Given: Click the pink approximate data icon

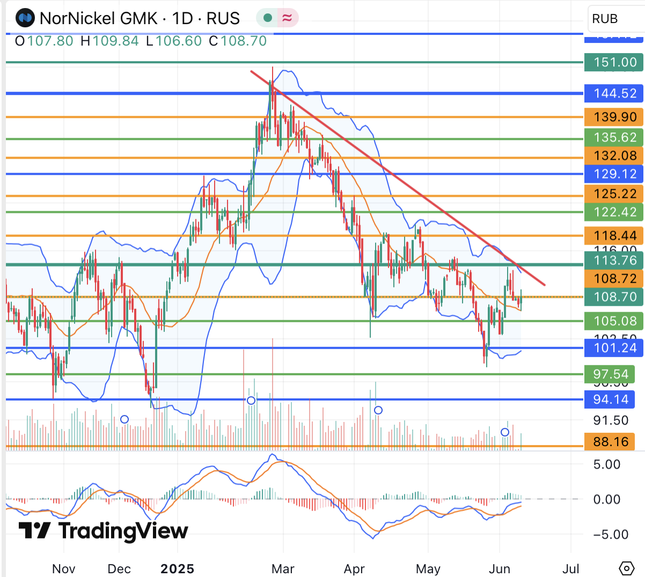Looking at the screenshot, I should pyautogui.click(x=287, y=18).
